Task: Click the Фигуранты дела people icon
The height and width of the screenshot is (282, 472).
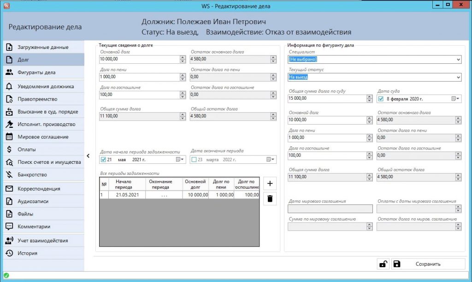Action: 9,72
